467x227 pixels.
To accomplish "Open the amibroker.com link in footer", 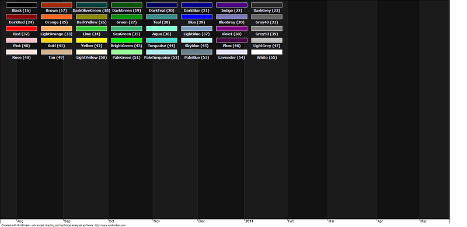I will tap(110, 225).
